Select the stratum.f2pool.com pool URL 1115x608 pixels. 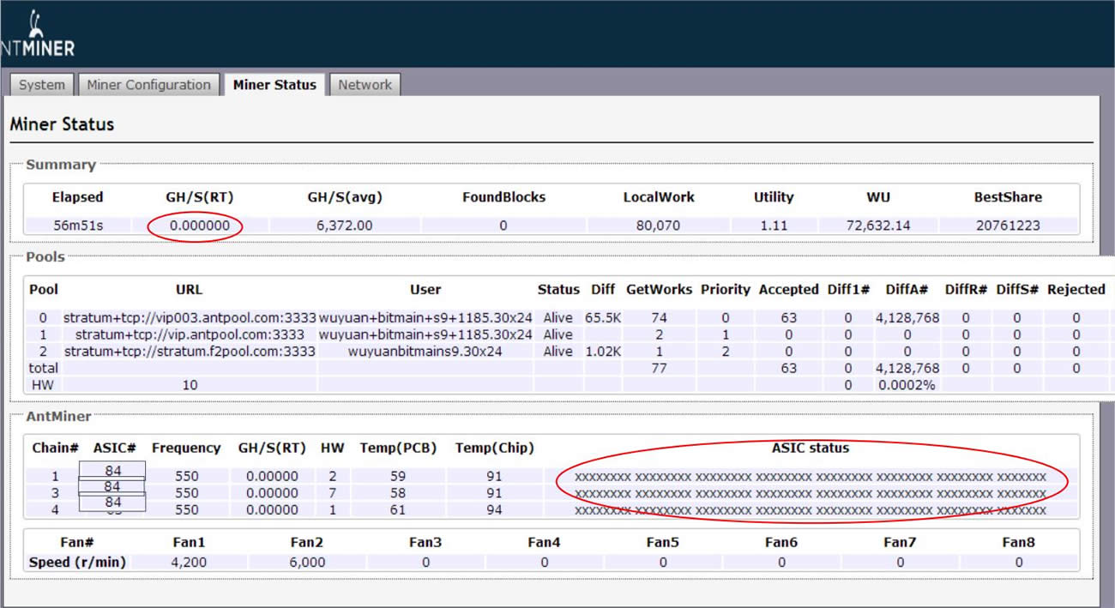[x=190, y=351]
